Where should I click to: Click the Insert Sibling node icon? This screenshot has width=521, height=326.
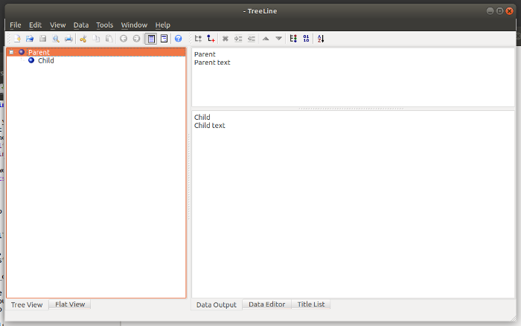[x=211, y=39]
